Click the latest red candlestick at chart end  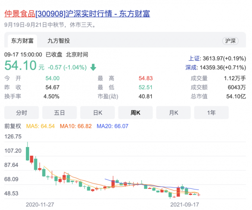(199, 195)
